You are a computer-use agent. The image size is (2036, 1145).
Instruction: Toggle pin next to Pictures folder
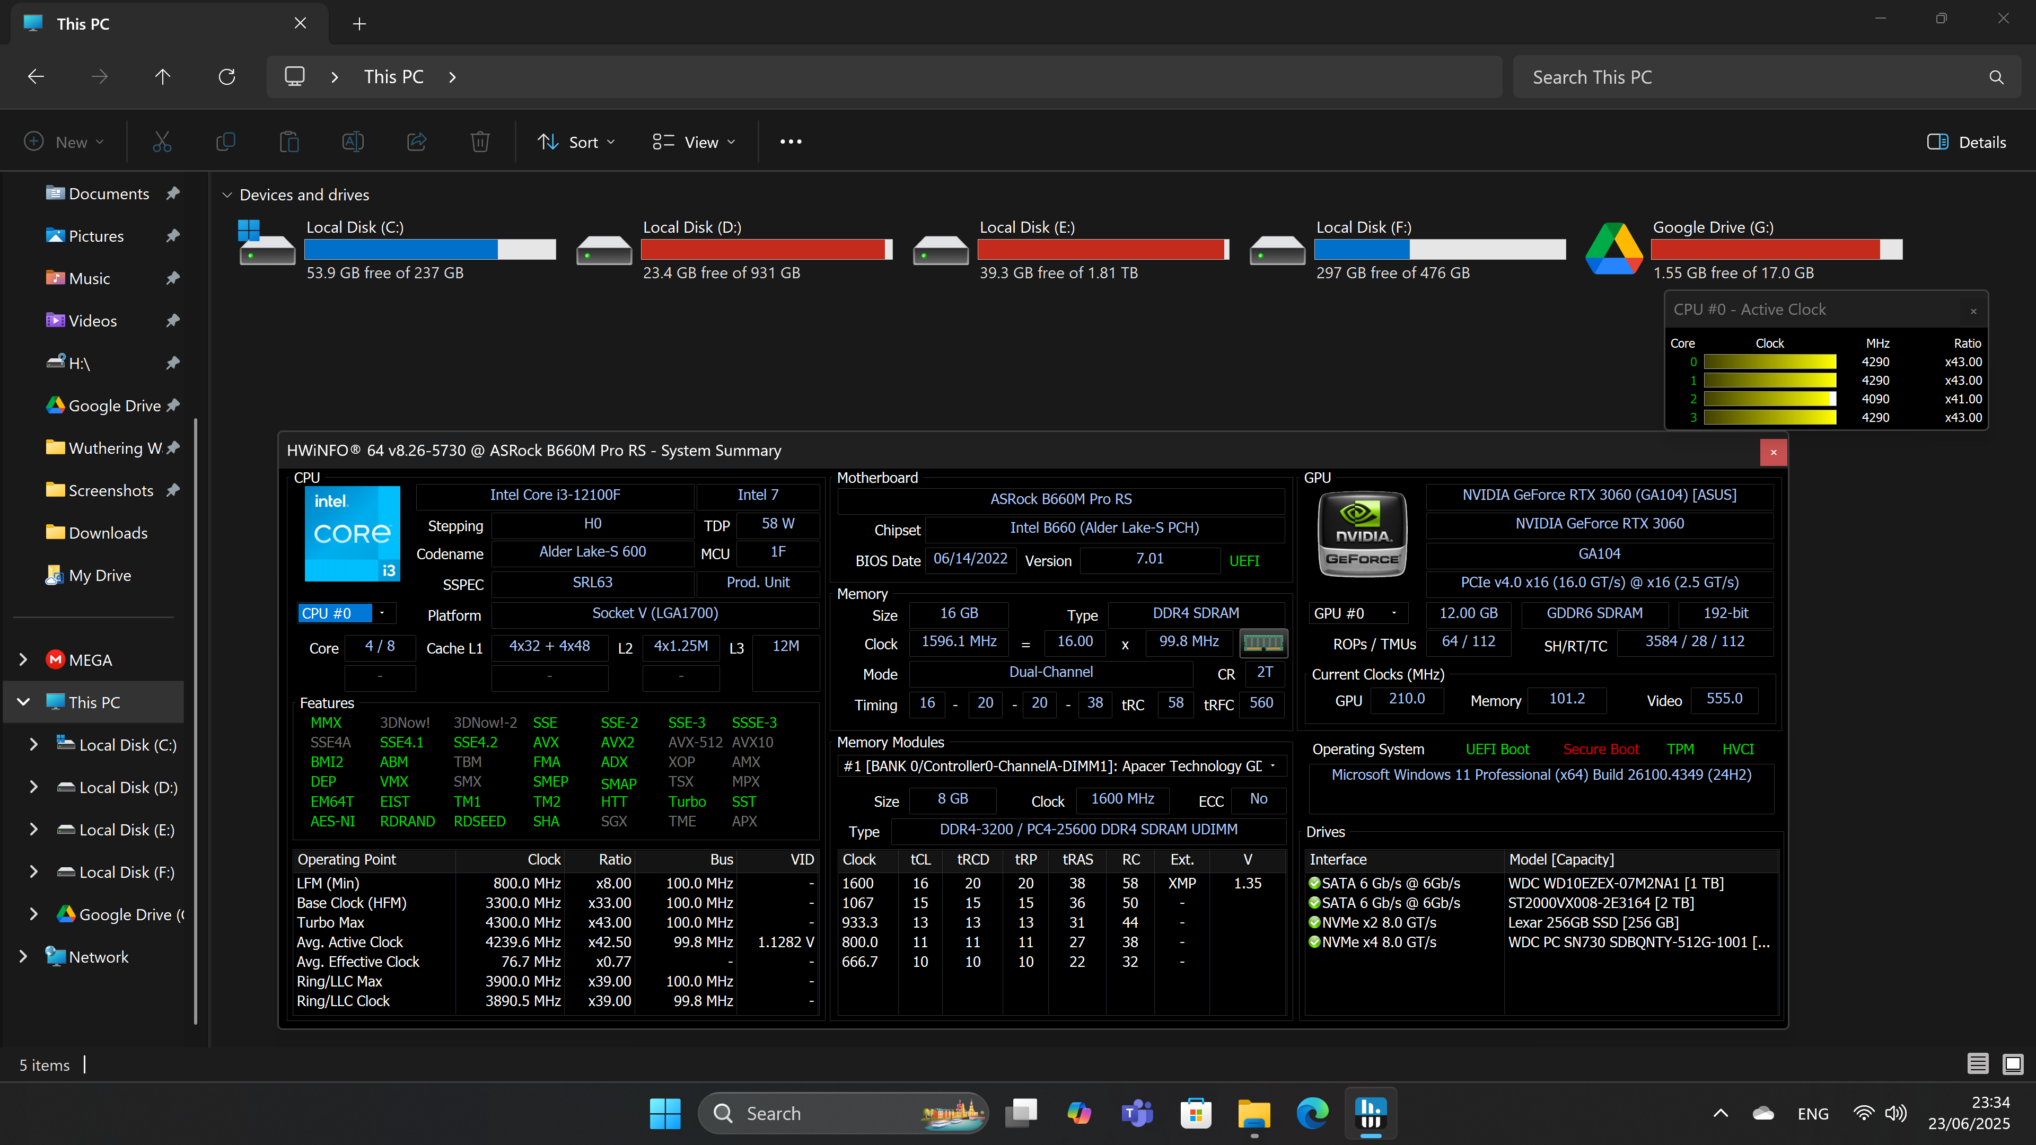point(173,235)
